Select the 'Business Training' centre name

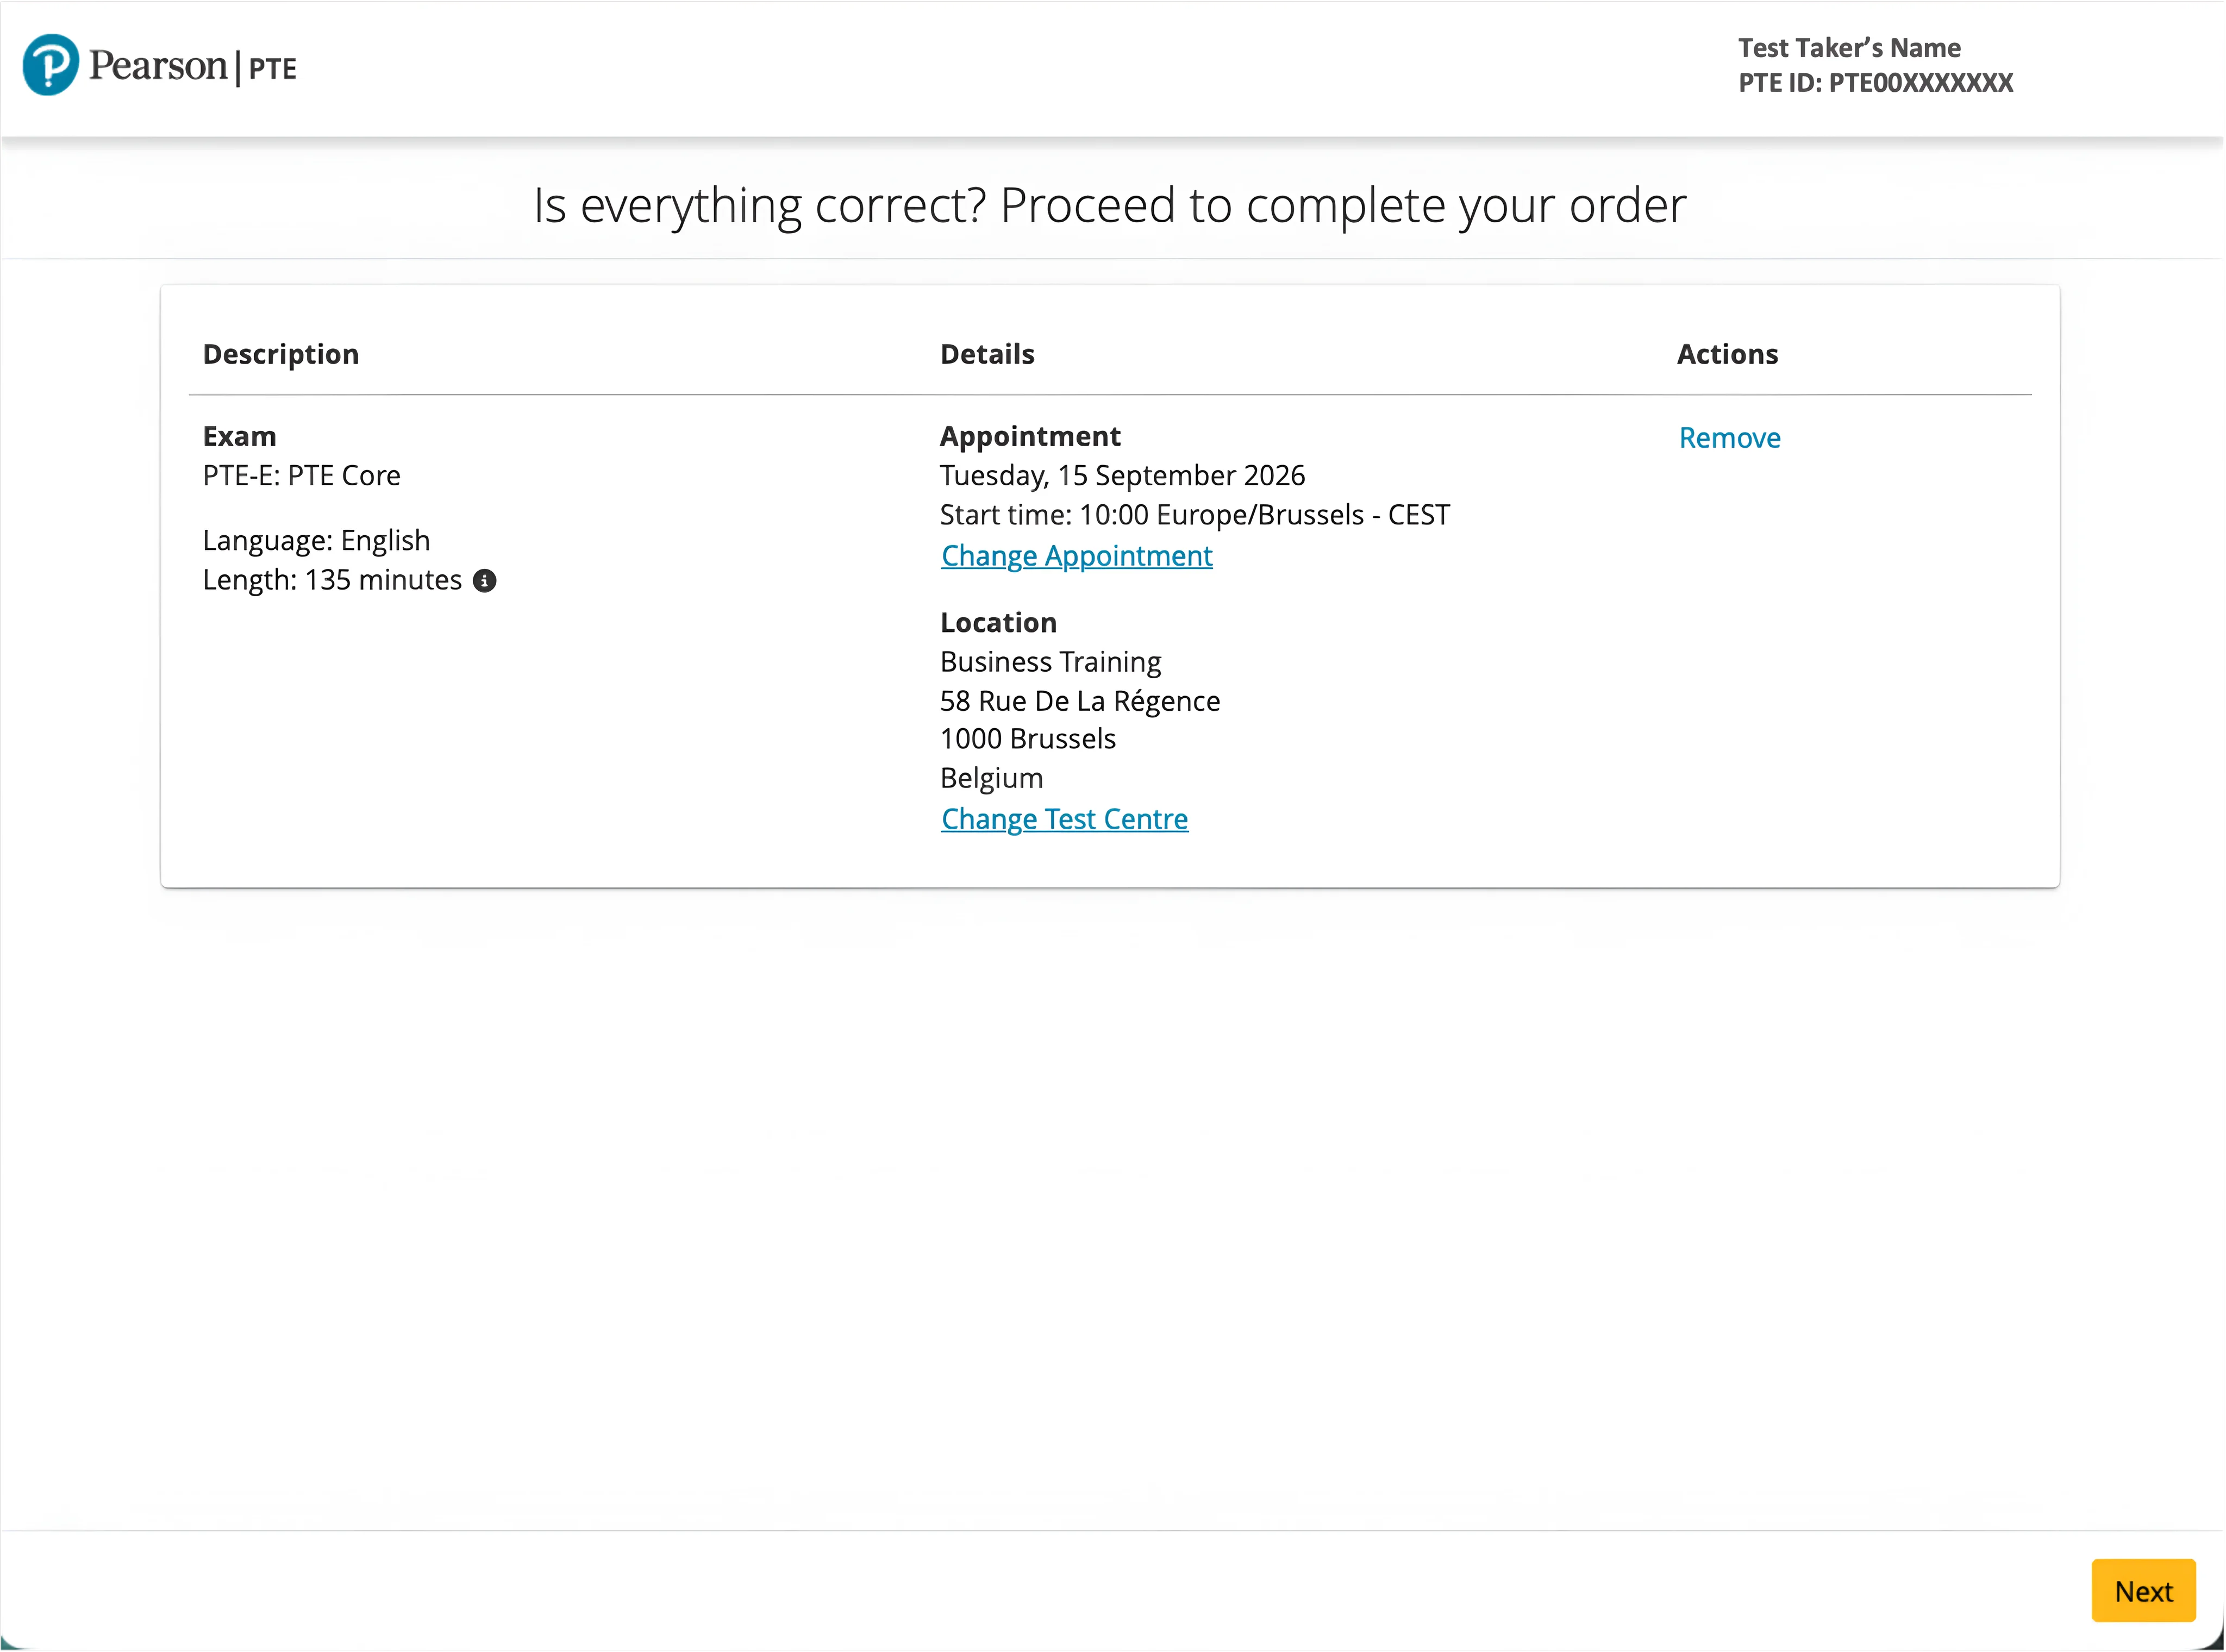point(1050,663)
